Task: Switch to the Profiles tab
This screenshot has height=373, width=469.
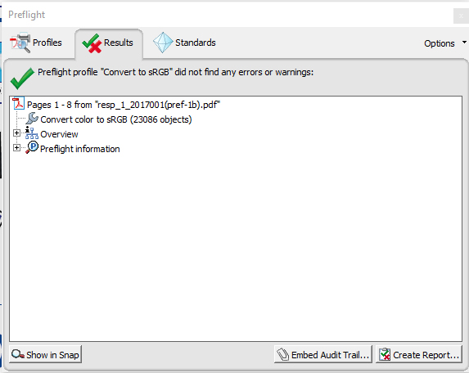Action: coord(35,43)
